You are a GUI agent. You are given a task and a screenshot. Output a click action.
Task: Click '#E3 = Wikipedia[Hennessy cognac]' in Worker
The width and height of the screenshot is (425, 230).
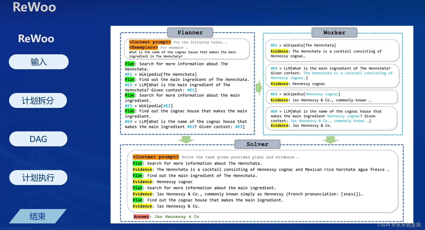pos(305,94)
